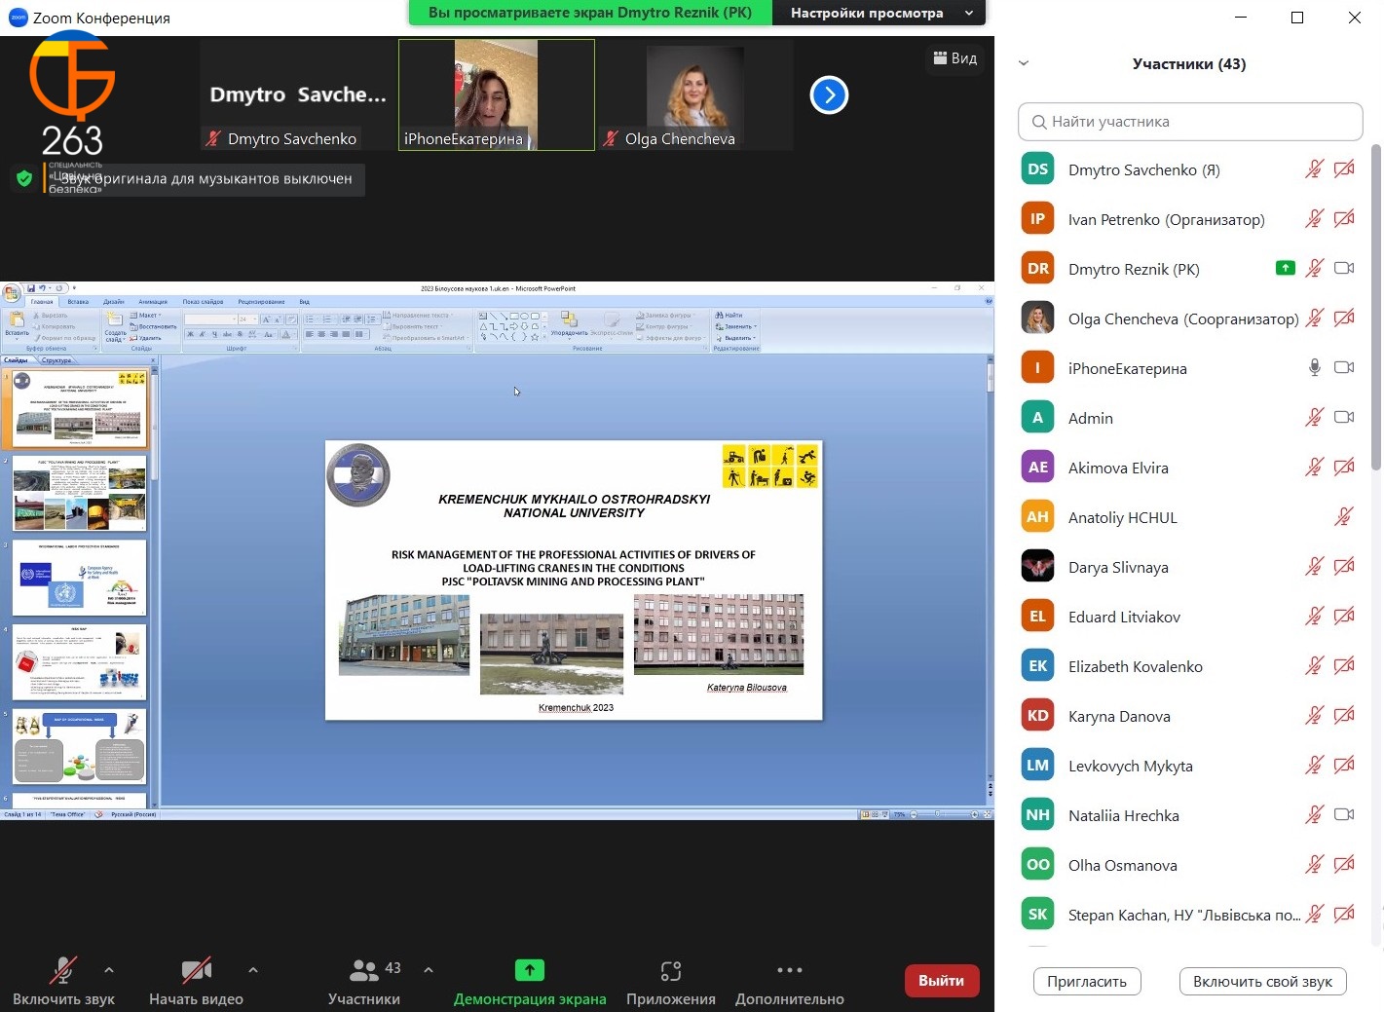Open the Дизайн ribbon tab
Image resolution: width=1384 pixels, height=1012 pixels.
tap(113, 302)
